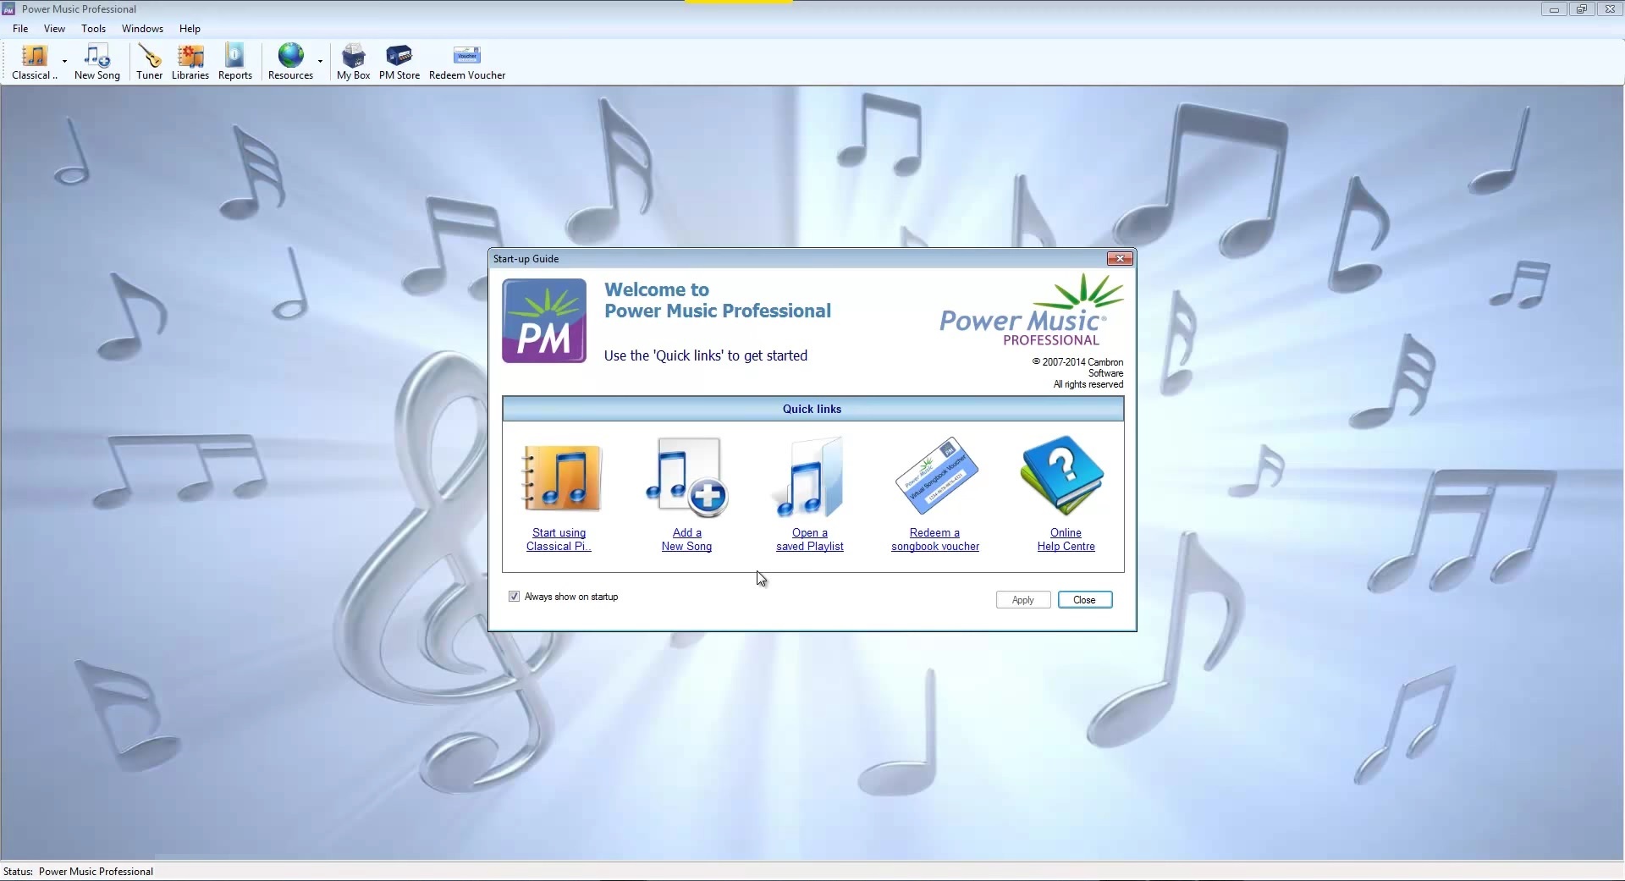Viewport: 1625px width, 881px height.
Task: Close the Start-up Guide dialog
Action: [x=1119, y=258]
